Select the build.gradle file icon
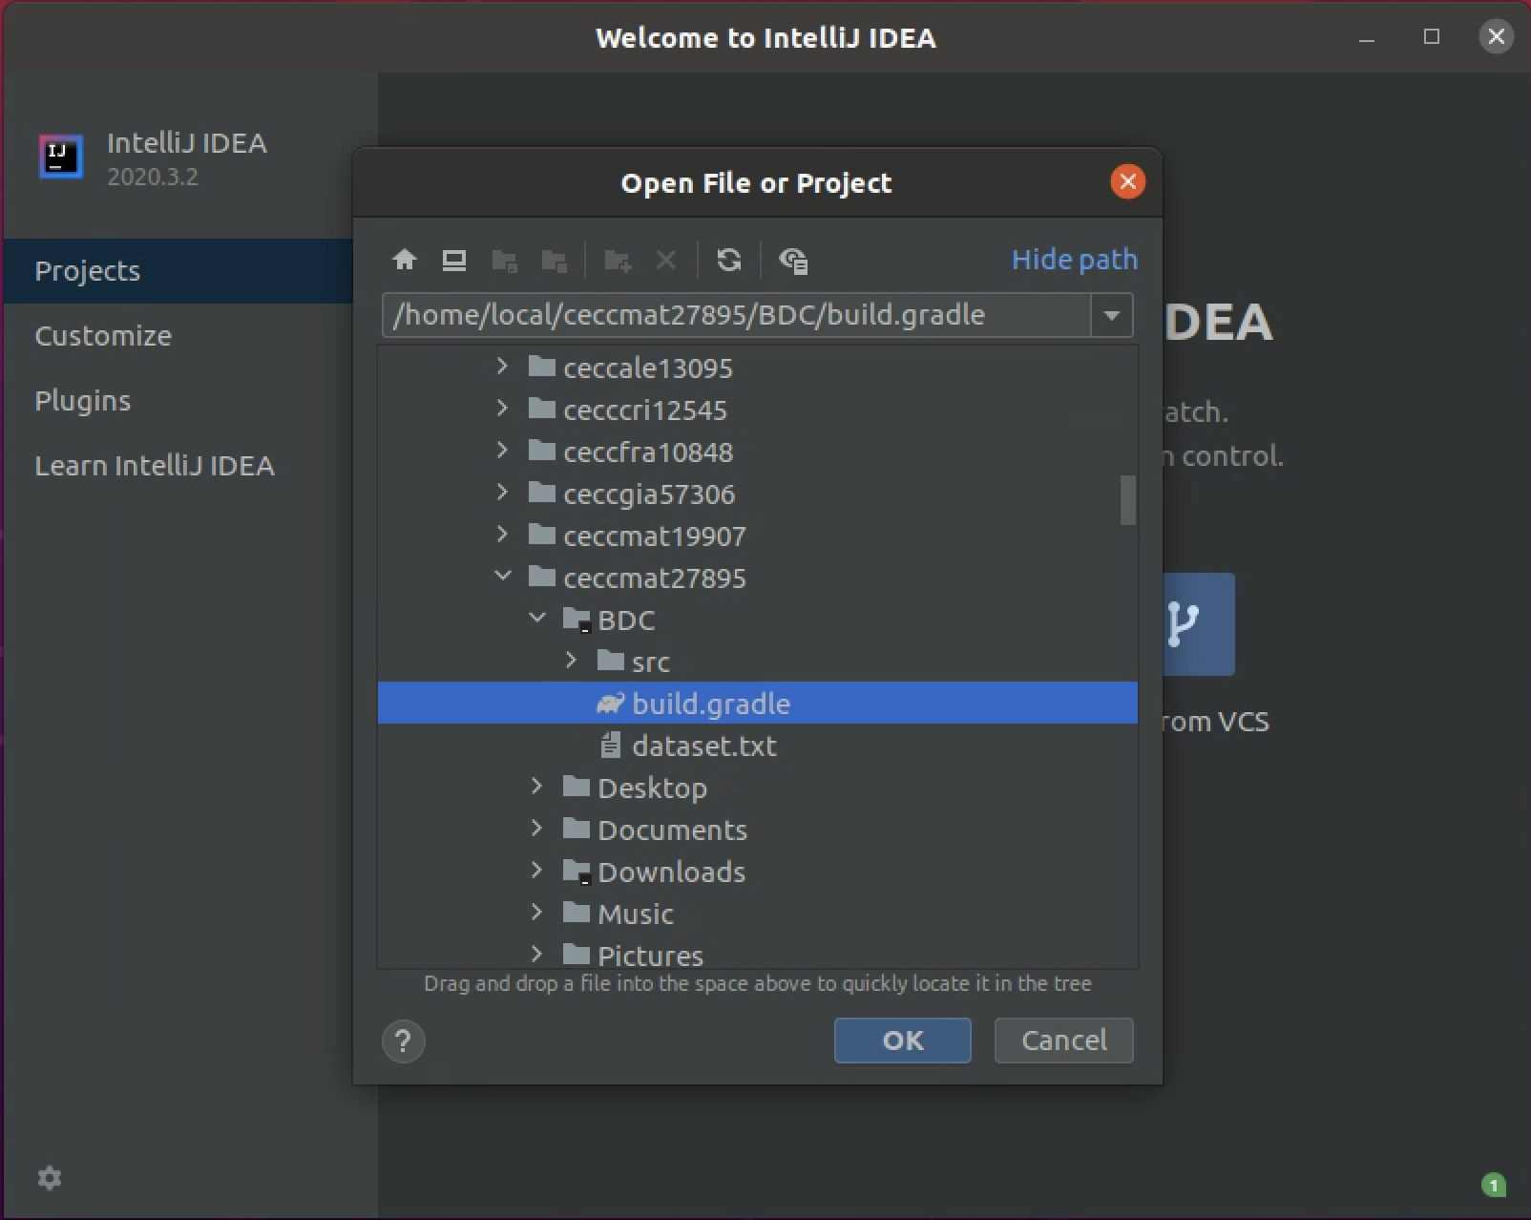 pos(611,704)
